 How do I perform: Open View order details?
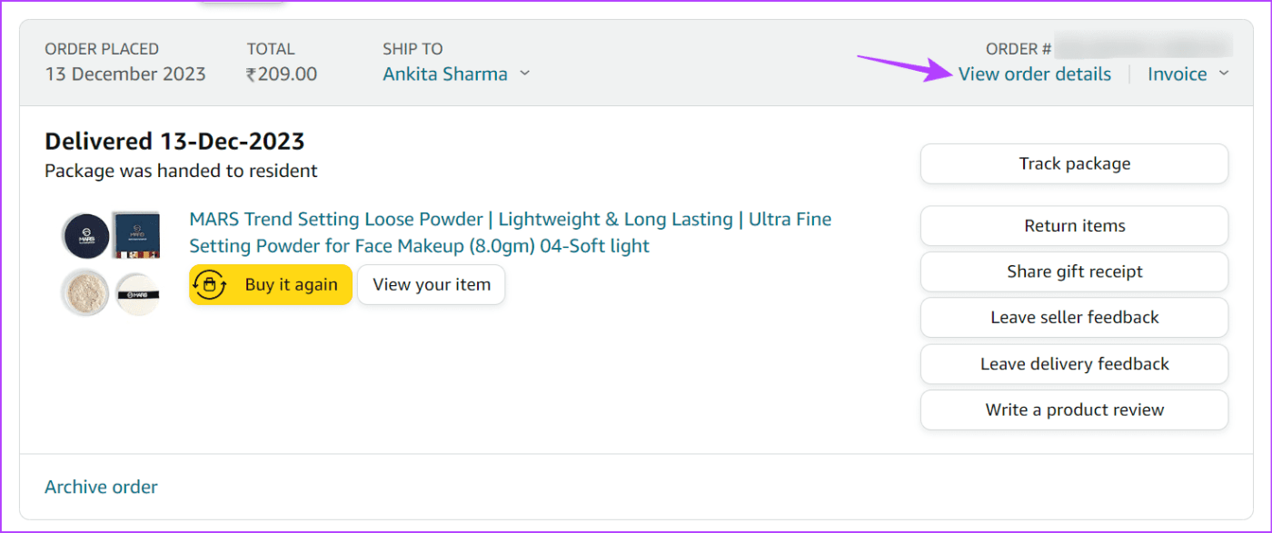click(x=1034, y=74)
